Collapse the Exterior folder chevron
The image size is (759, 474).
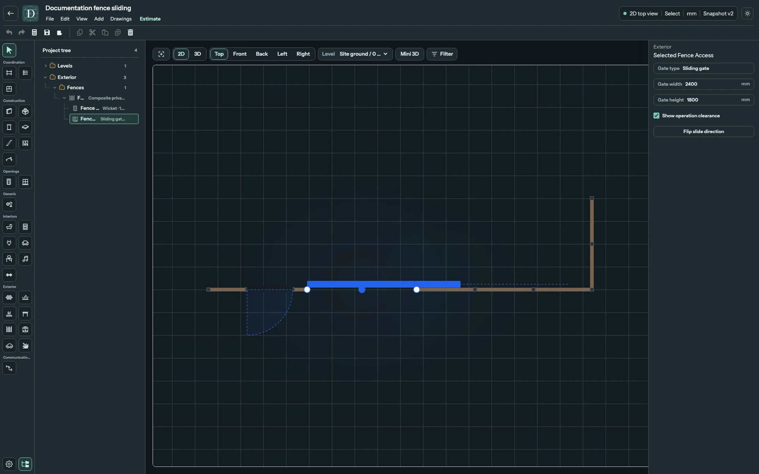45,77
